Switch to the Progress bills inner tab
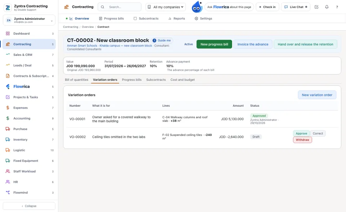This screenshot has width=346, height=212. click(x=132, y=80)
